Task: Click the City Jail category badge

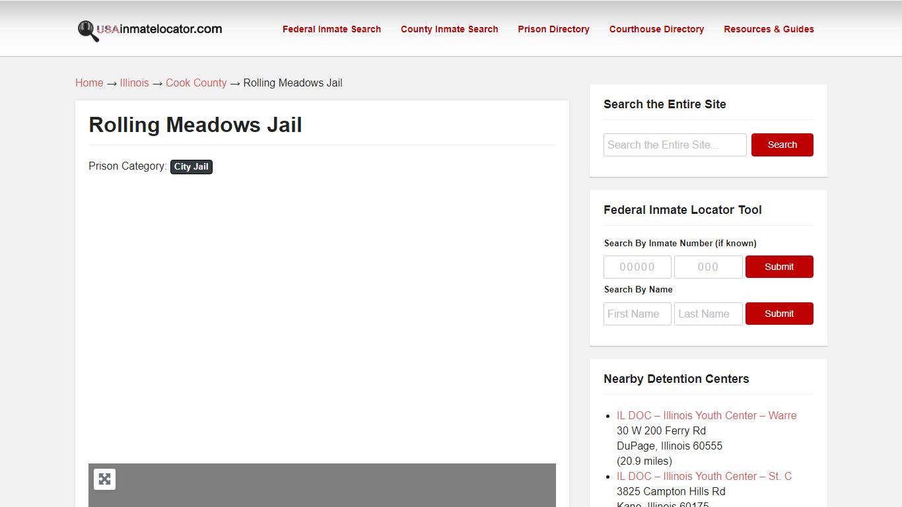Action: tap(191, 166)
